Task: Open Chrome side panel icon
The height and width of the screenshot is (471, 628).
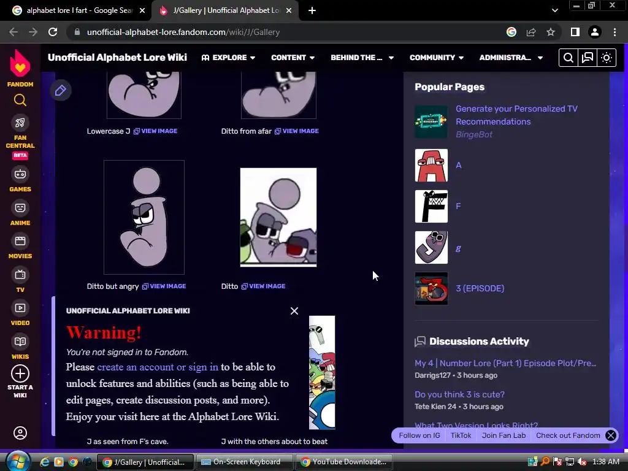Action: (x=575, y=32)
